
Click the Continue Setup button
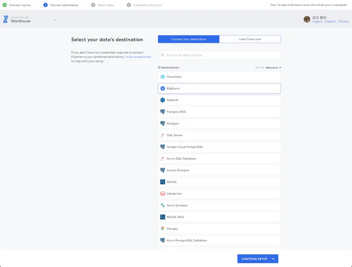tap(257, 258)
